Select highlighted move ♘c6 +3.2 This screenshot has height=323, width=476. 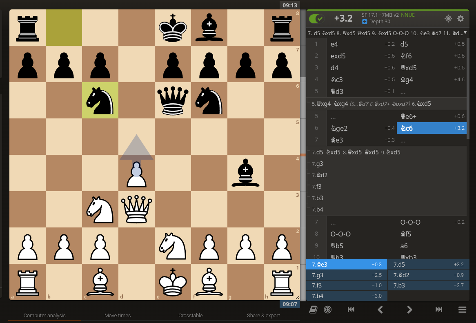[x=432, y=128]
